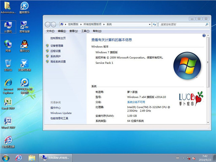Click the network tray icon with red X
Screen dimensions: 216x162
pos(188,158)
